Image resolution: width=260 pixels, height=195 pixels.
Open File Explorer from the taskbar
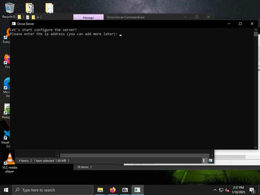tap(100, 190)
